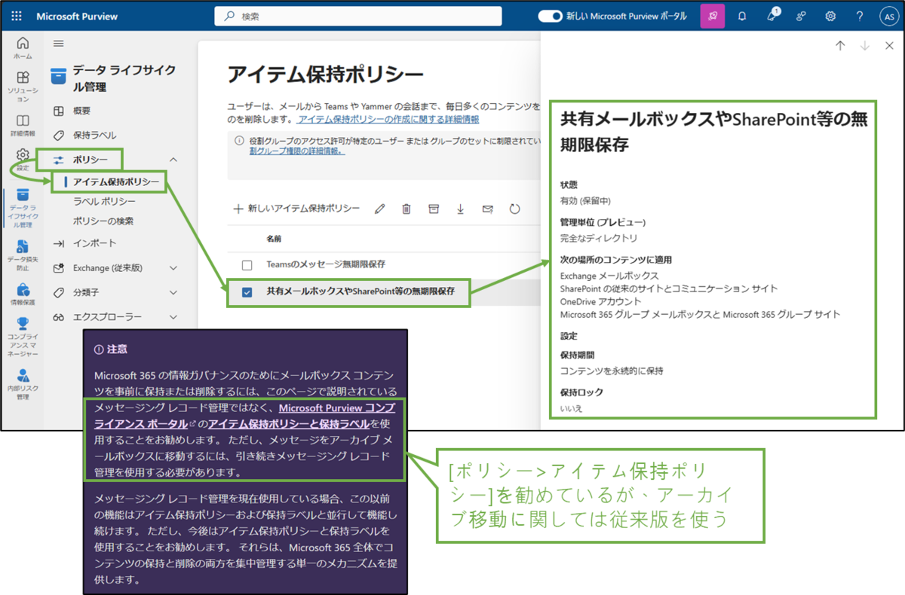The height and width of the screenshot is (595, 905).
Task: Close the details pane with X
Action: click(889, 46)
